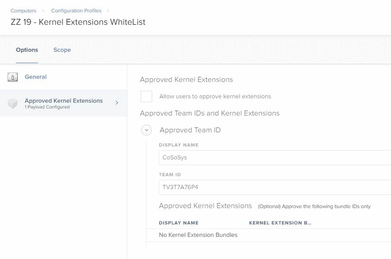Click the optional bundle IDs note
The width and height of the screenshot is (391, 259).
tap(314, 207)
